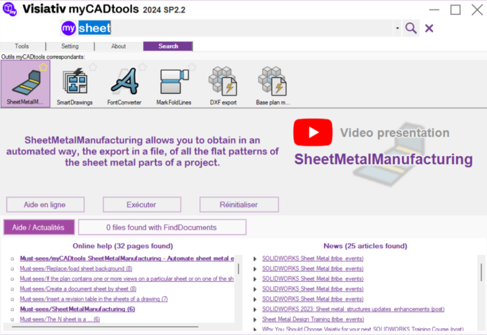487x335 pixels.
Task: Open the 'If the plan contains one or more views' link
Action: (x=127, y=279)
